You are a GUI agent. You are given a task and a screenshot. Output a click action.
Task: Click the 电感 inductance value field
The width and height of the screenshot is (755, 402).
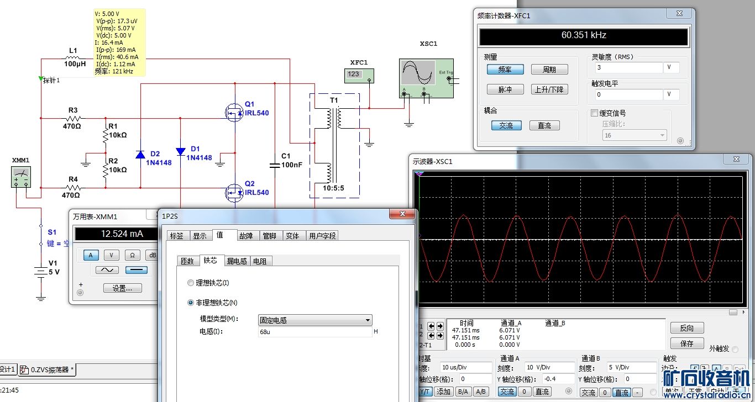315,332
